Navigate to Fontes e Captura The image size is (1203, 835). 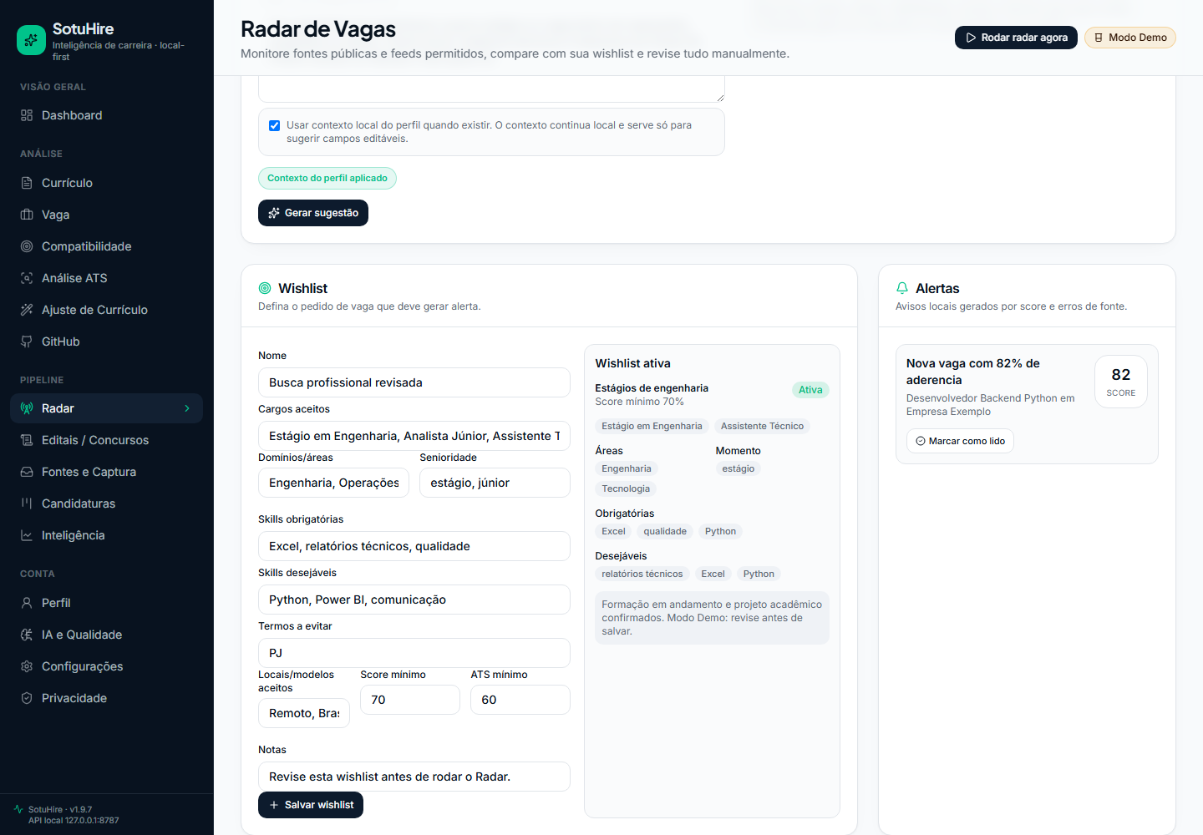click(x=106, y=472)
